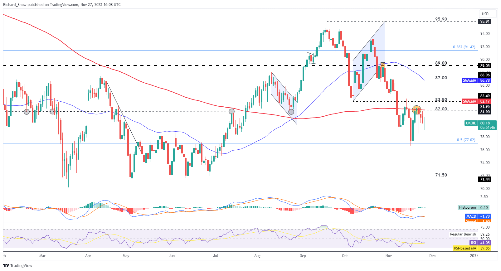The image size is (501, 271).
Task: Click the Apr label on time axis
Action: click(x=88, y=256)
